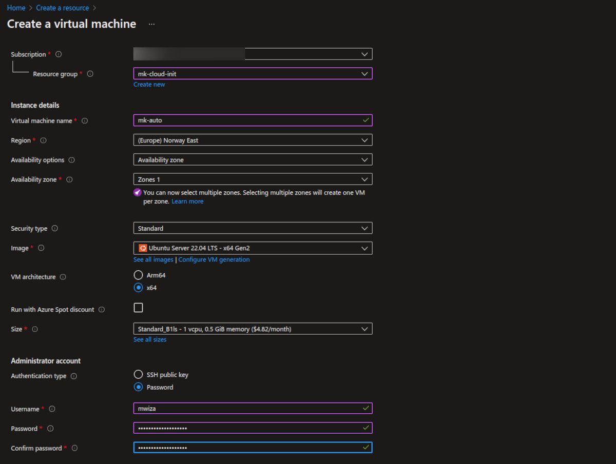Open the Size dropdown
Viewport: 616px width, 464px height.
click(x=253, y=329)
